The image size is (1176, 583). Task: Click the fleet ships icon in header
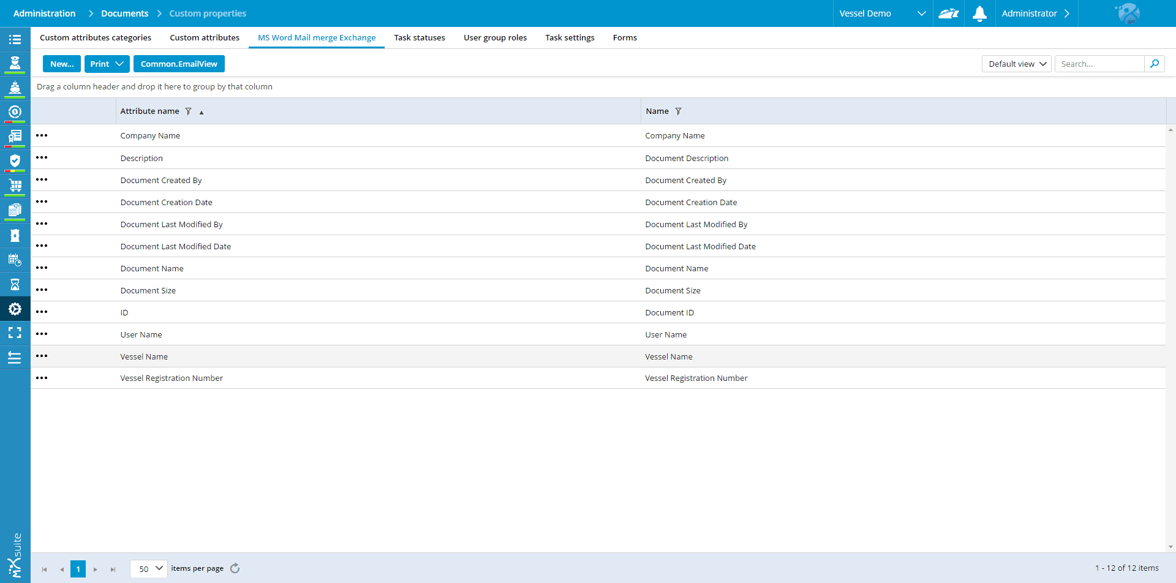(948, 13)
